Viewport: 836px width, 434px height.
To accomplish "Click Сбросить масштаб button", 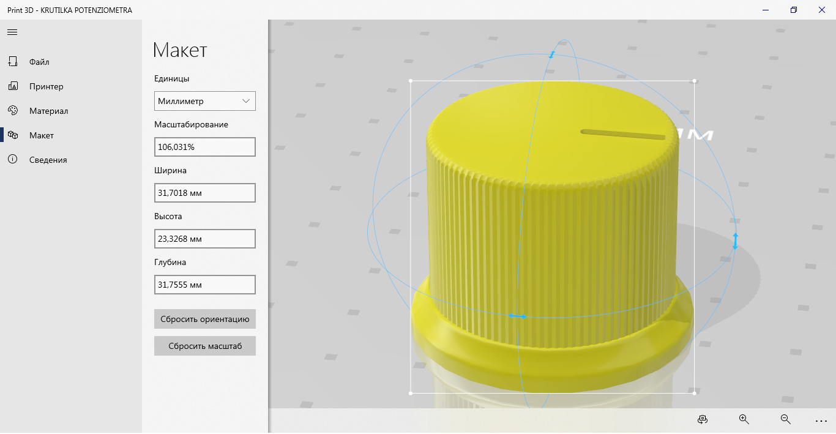I will 205,346.
